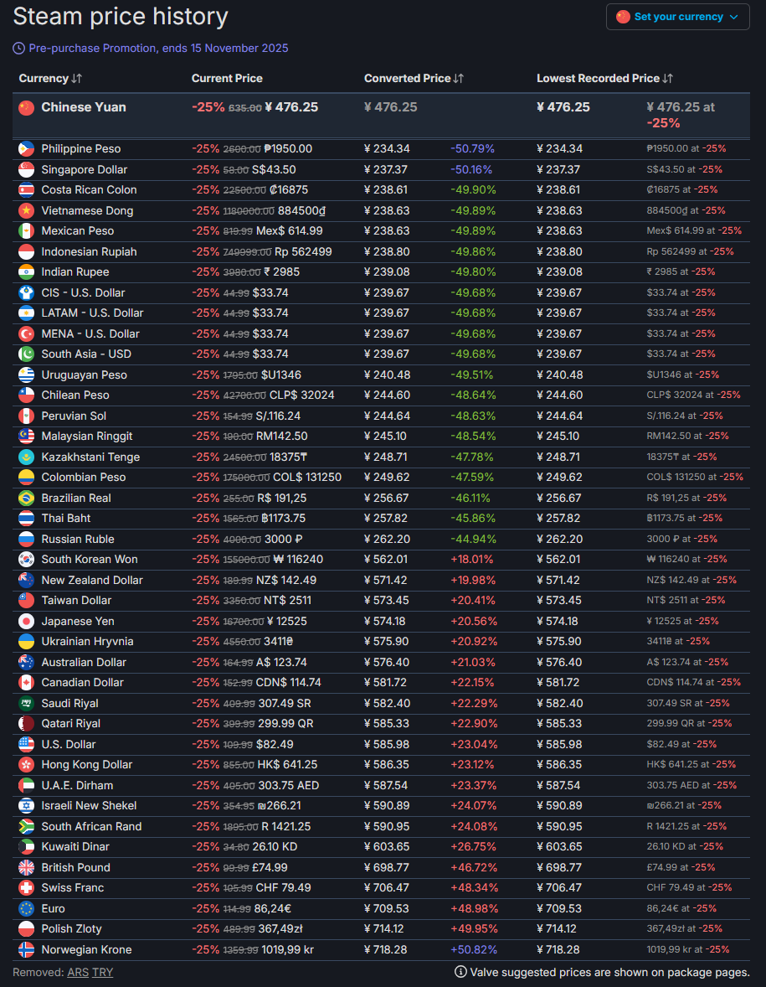Click the MENA - U.S. Dollar flag icon
This screenshot has width=766, height=987.
pyautogui.click(x=27, y=333)
